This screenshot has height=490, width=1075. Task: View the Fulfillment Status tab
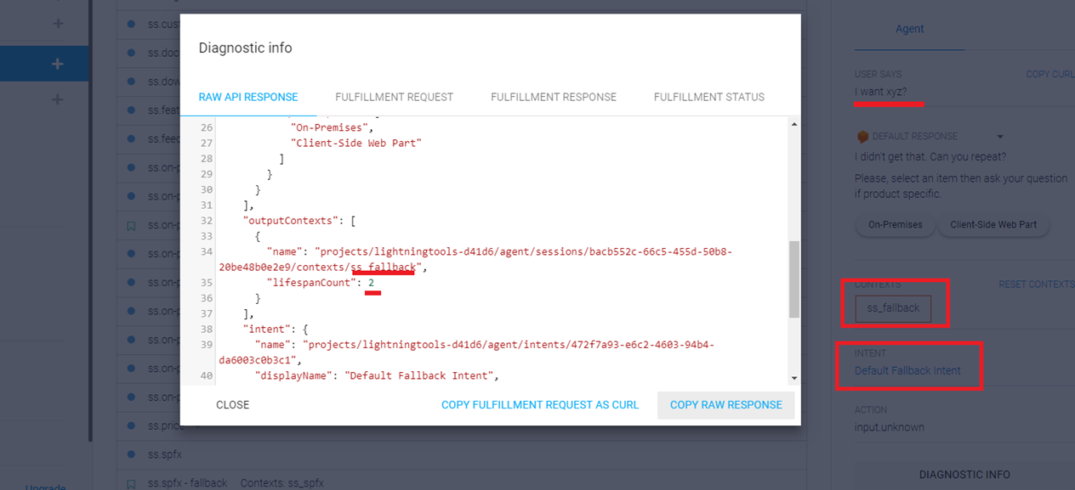[708, 97]
